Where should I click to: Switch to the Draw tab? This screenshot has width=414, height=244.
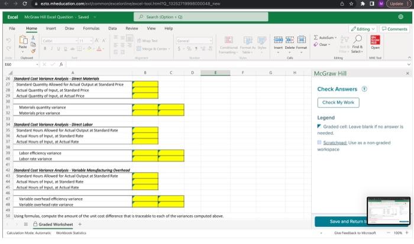point(69,28)
